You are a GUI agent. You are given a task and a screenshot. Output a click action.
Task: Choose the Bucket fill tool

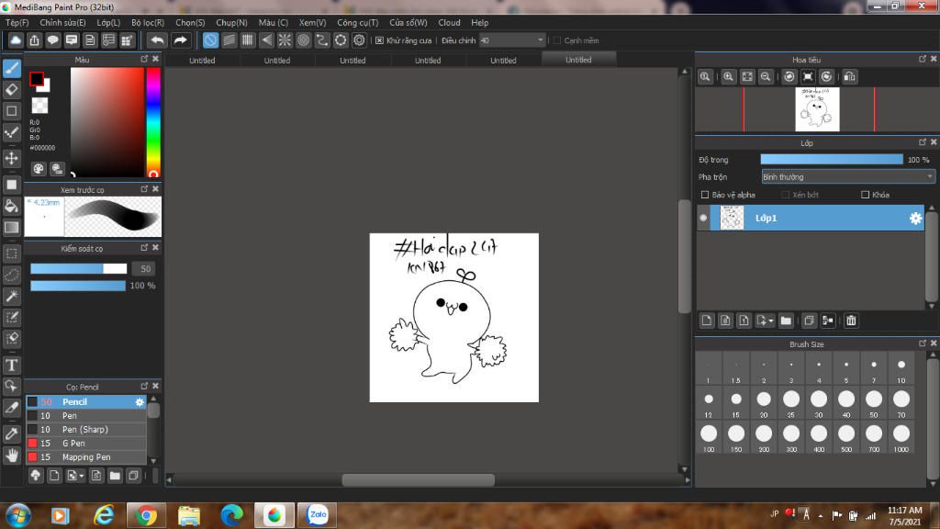pos(12,207)
